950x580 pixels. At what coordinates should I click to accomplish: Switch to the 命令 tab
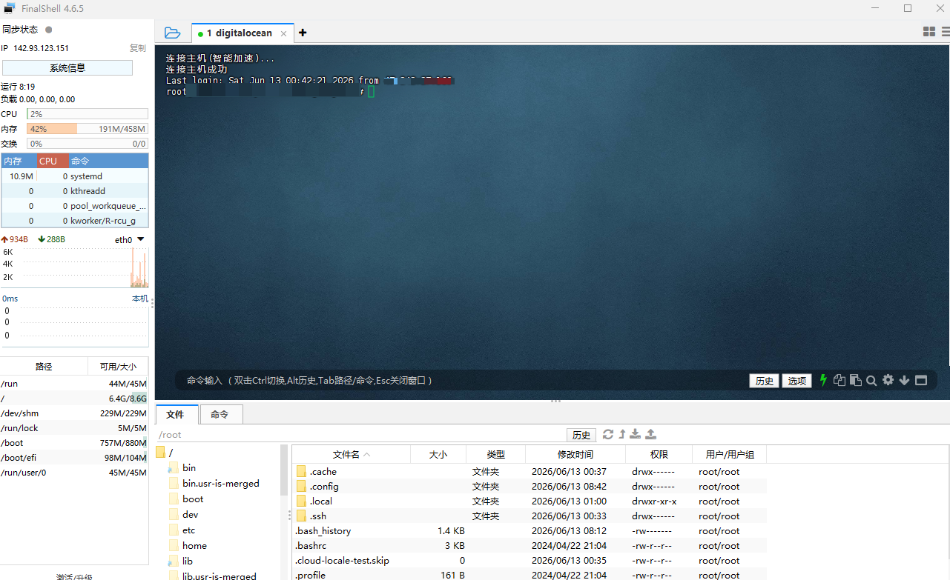pos(220,414)
